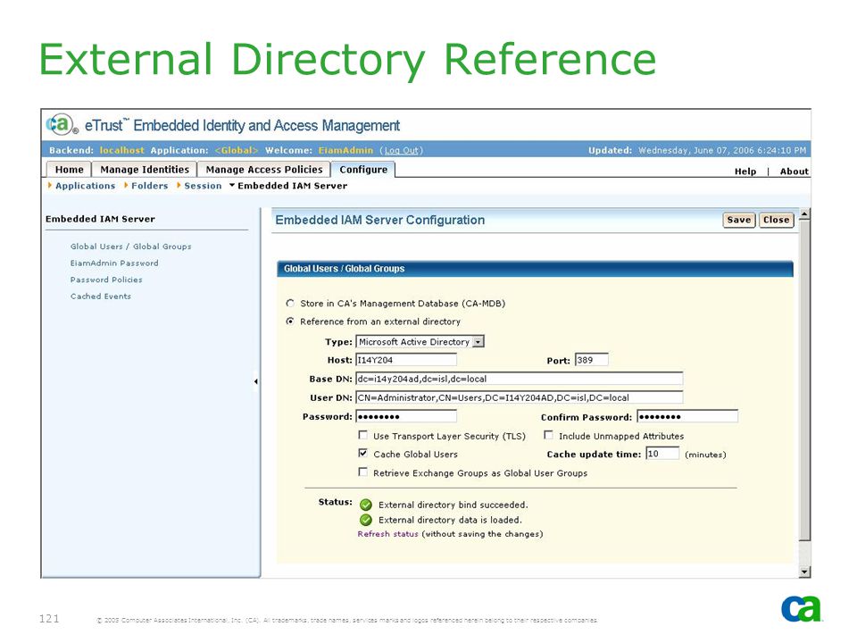The height and width of the screenshot is (643, 857).
Task: Click the Close button in configuration panel
Action: [x=776, y=220]
